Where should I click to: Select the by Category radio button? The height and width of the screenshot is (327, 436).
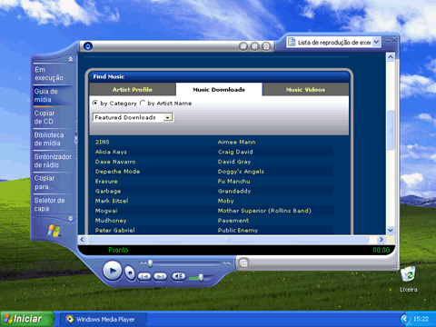pos(95,103)
